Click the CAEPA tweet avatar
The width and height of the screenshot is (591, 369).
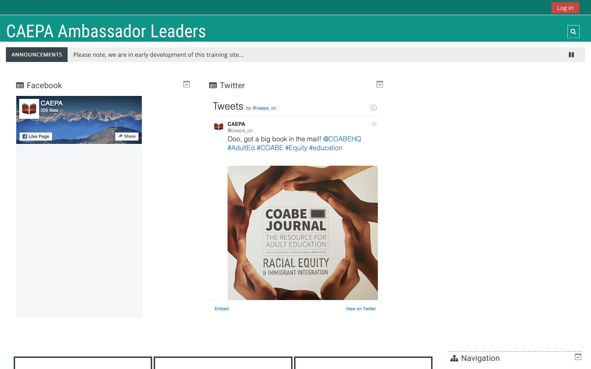click(x=219, y=127)
